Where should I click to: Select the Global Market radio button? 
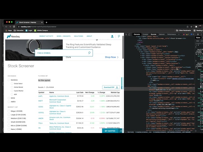click(12, 87)
